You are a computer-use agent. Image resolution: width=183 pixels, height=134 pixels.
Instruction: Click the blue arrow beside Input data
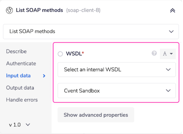44,76
